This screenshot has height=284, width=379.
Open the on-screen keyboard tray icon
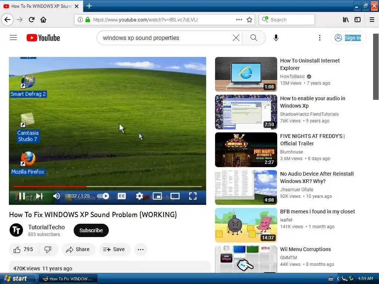point(331,279)
